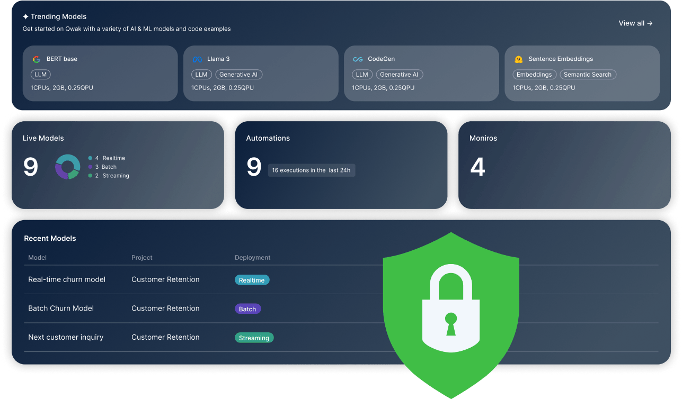682x399 pixels.
Task: Open the View all link
Action: (635, 23)
